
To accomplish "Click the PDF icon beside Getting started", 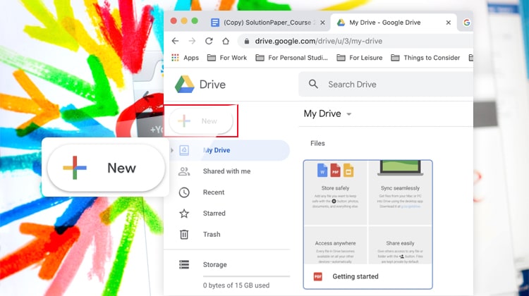I will (318, 276).
